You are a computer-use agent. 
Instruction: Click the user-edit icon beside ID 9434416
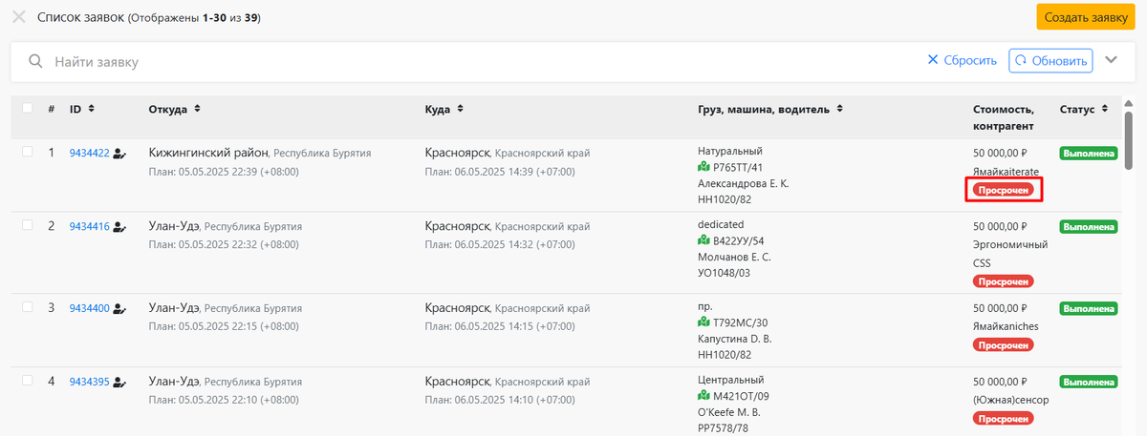pos(119,227)
